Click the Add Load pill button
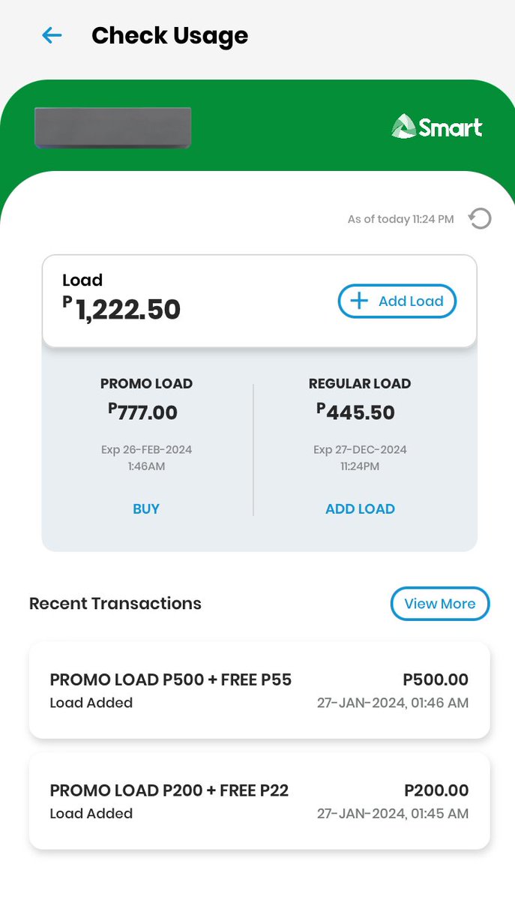515x900 pixels. (397, 301)
